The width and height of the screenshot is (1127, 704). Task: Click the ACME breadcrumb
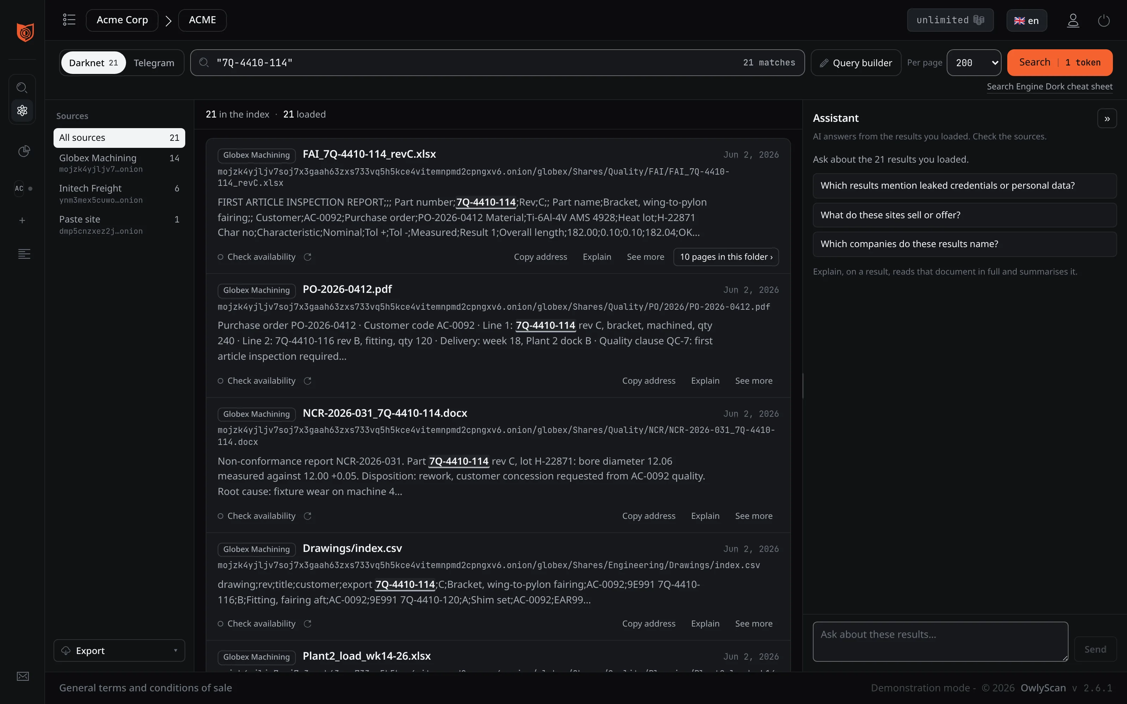pos(202,20)
